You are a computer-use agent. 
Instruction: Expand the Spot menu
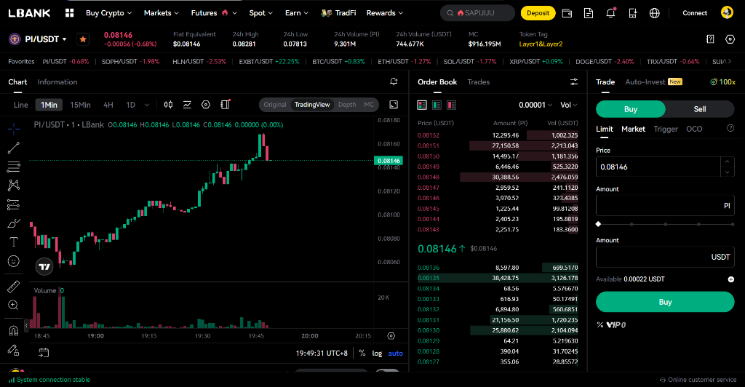261,13
